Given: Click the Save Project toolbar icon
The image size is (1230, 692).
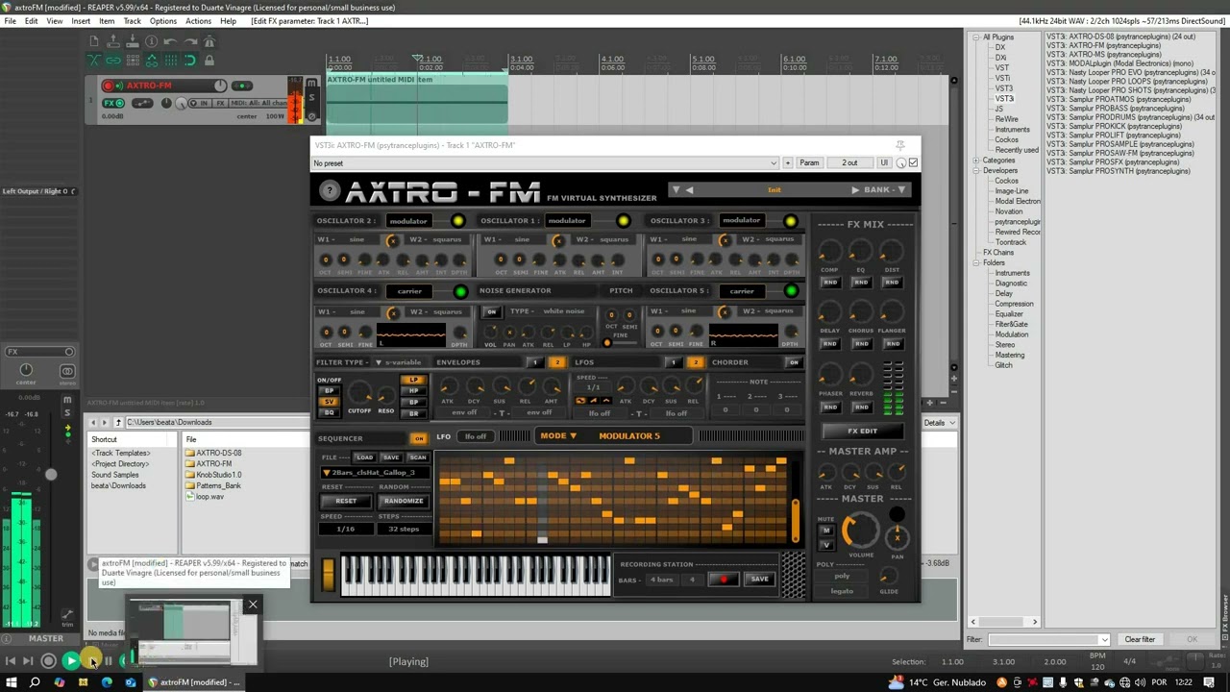Looking at the screenshot, I should (133, 41).
